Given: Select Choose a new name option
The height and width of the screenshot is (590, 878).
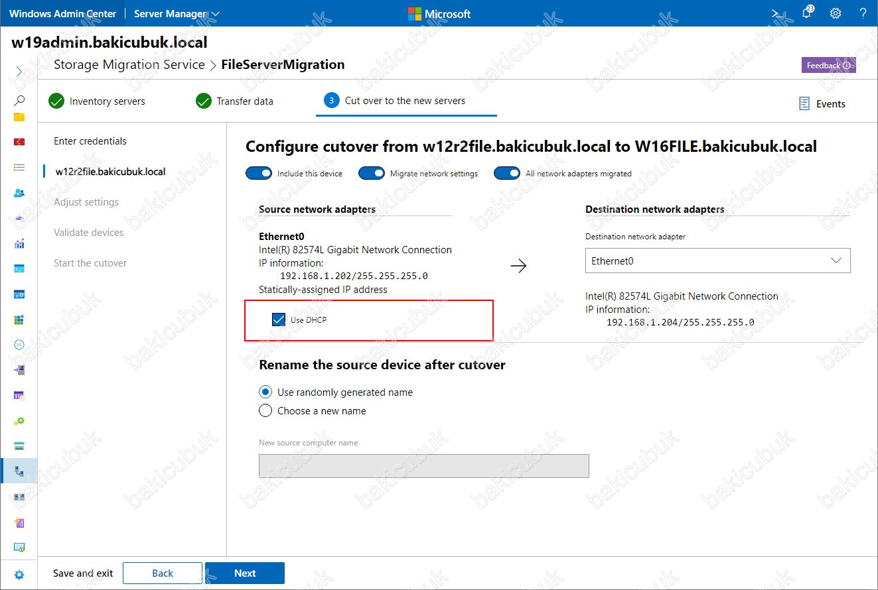Looking at the screenshot, I should click(x=265, y=411).
